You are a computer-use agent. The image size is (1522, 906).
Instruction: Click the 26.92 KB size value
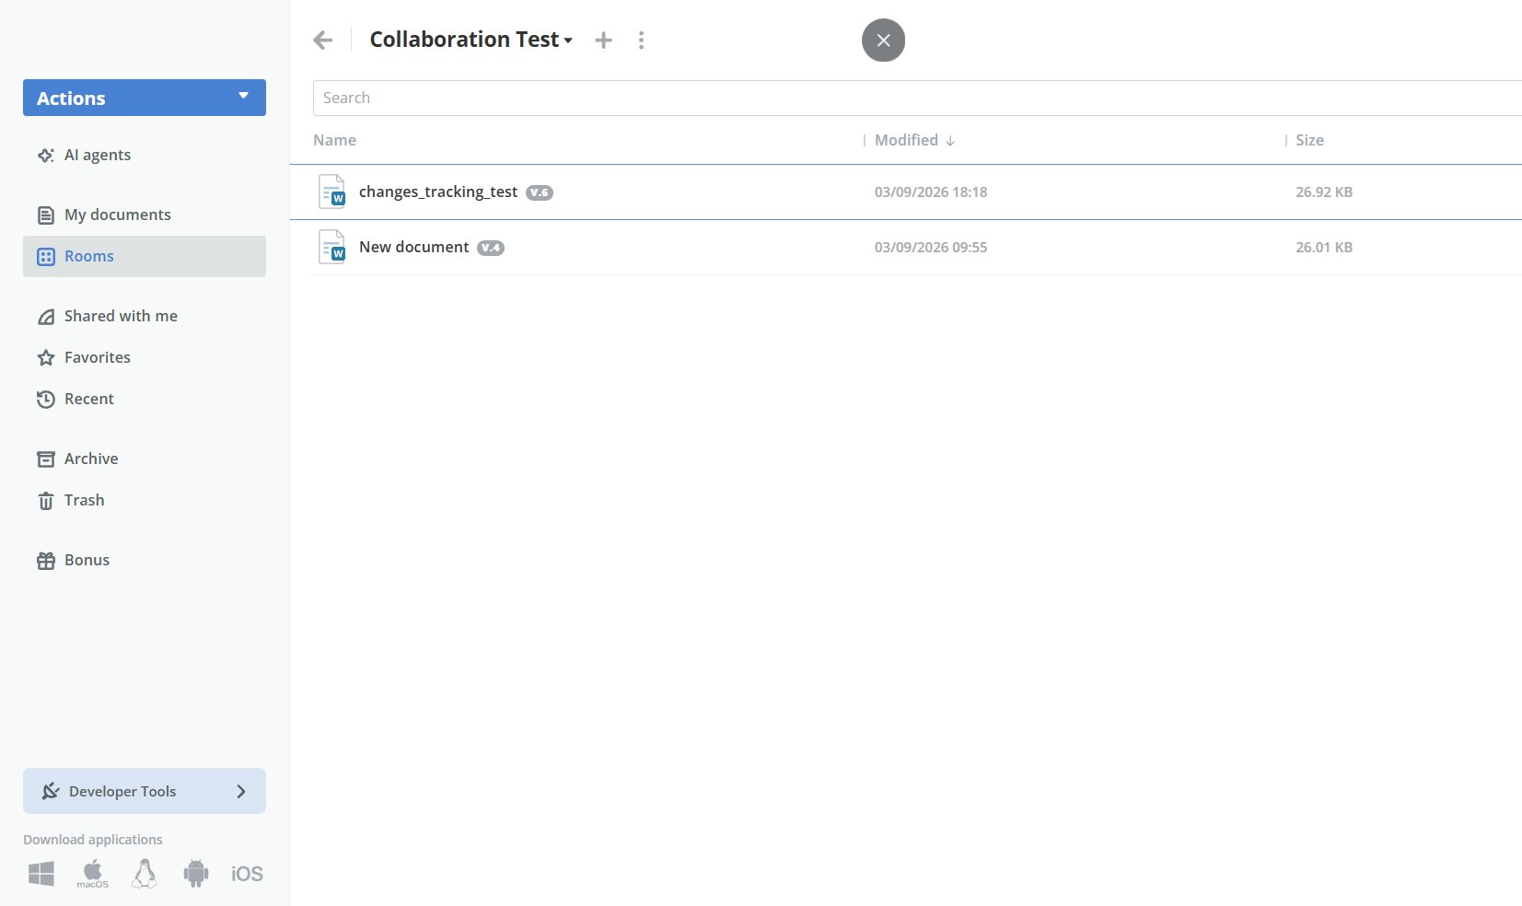click(1324, 192)
